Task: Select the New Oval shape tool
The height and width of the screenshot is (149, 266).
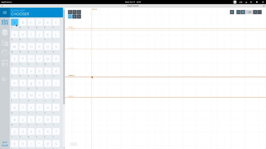Action: (74, 12)
